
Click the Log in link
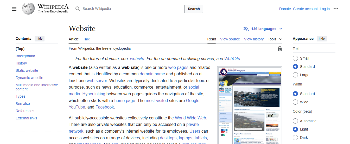click(x=325, y=9)
